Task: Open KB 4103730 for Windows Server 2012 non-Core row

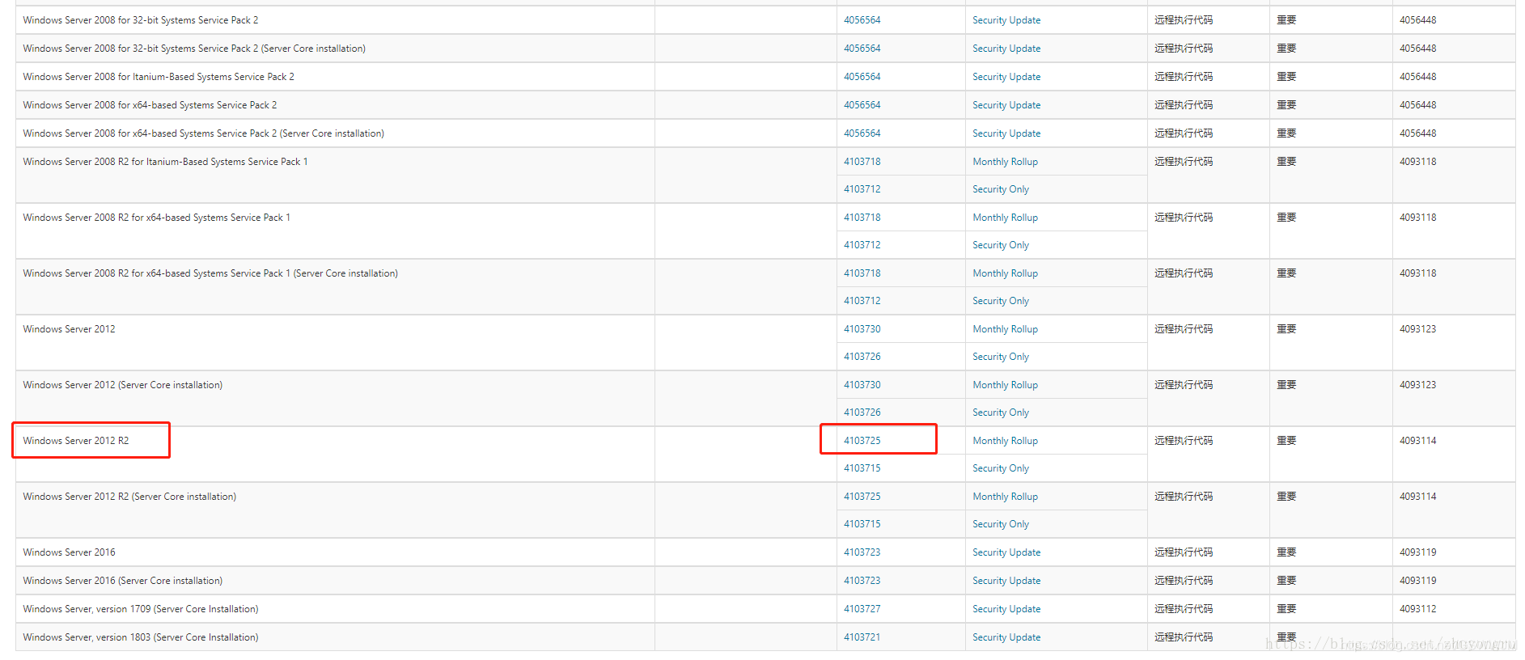Action: 862,329
